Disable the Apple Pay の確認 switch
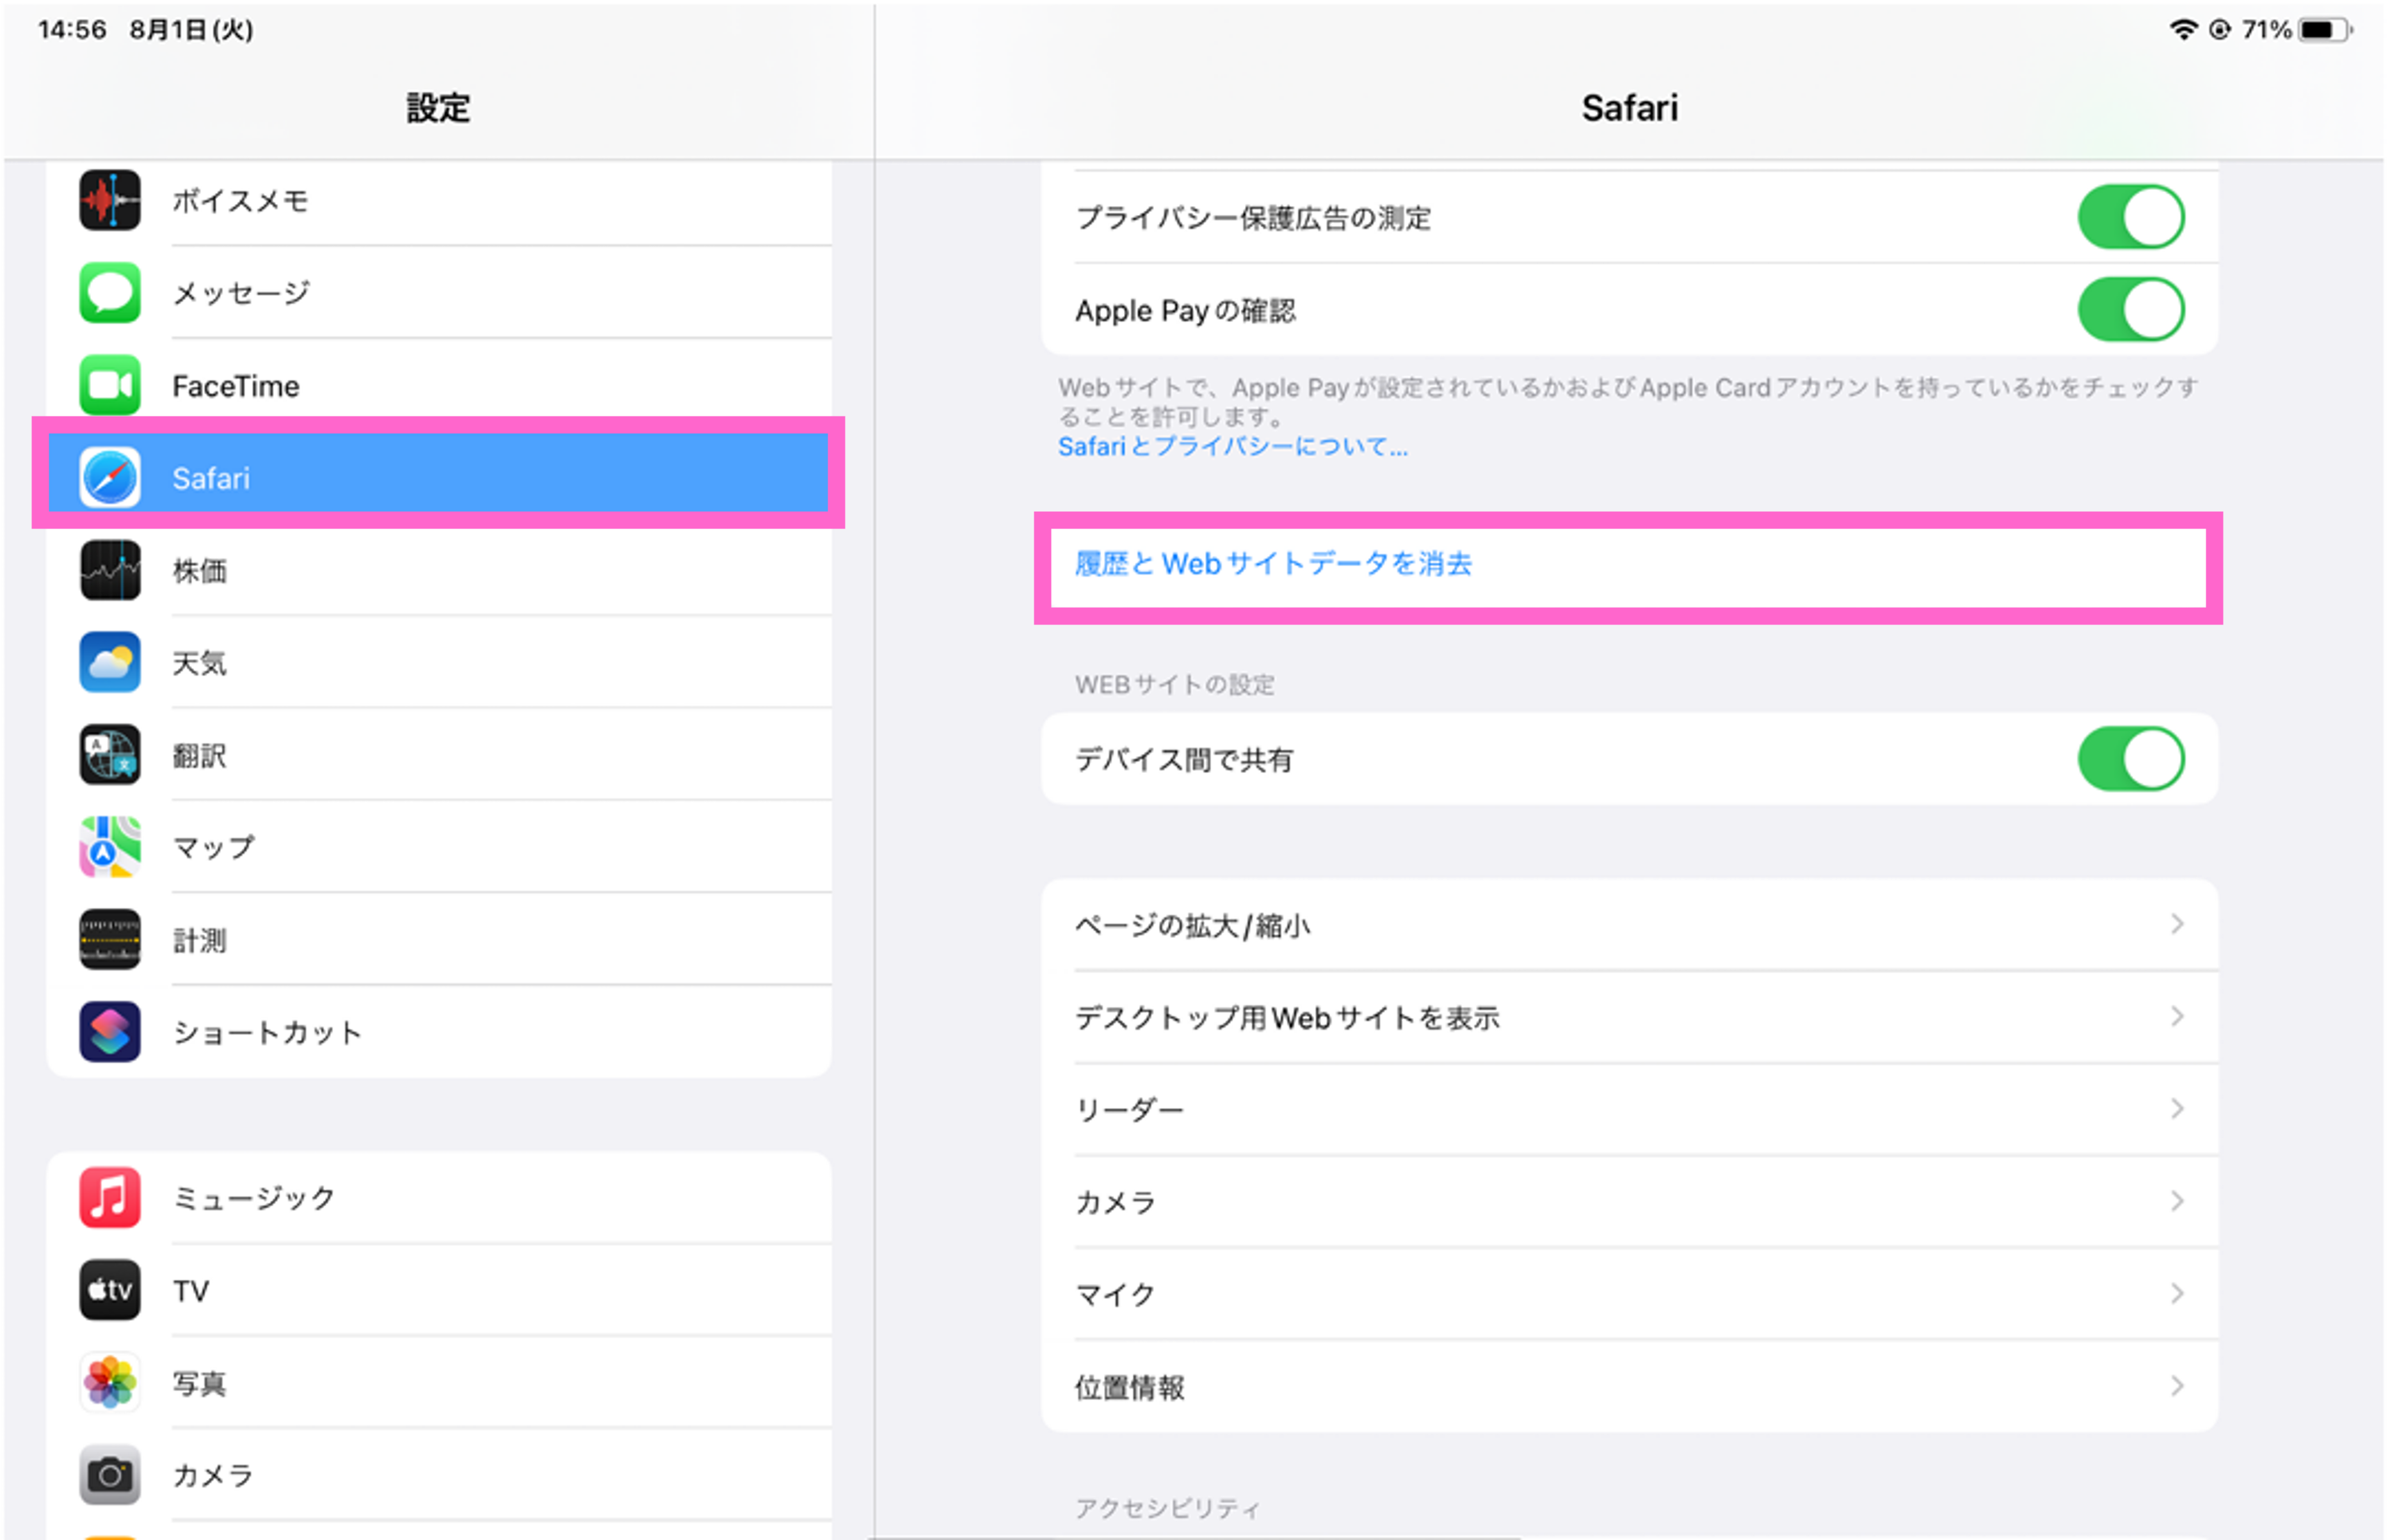 coord(2130,310)
